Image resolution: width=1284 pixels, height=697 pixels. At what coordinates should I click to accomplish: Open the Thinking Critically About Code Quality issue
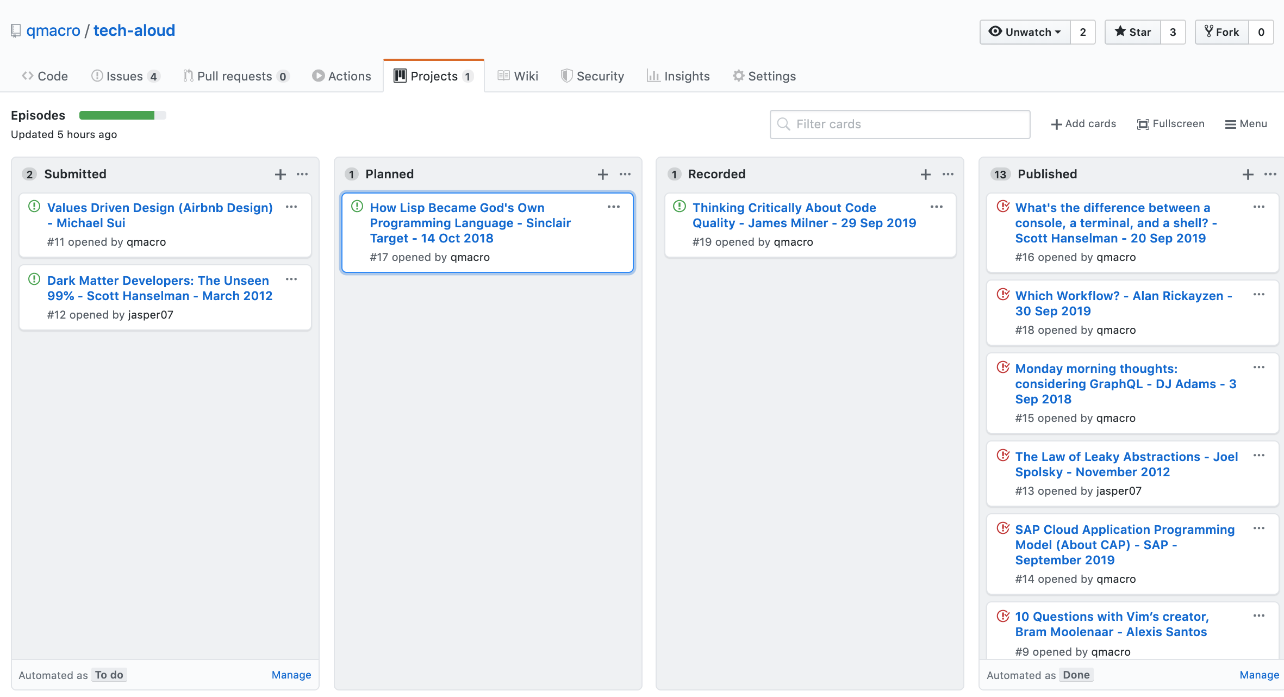[805, 215]
